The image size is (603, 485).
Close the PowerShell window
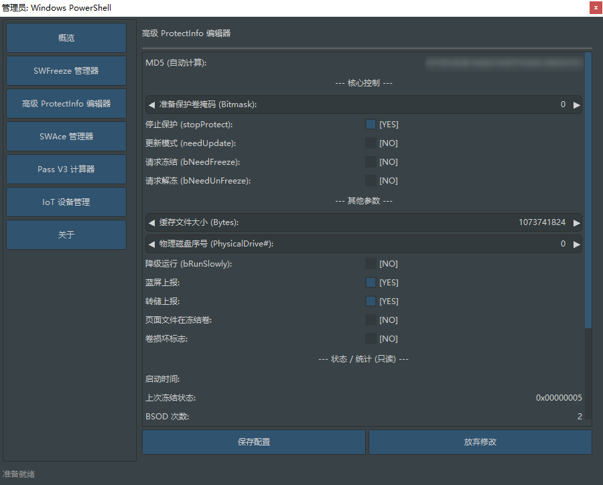coord(596,7)
